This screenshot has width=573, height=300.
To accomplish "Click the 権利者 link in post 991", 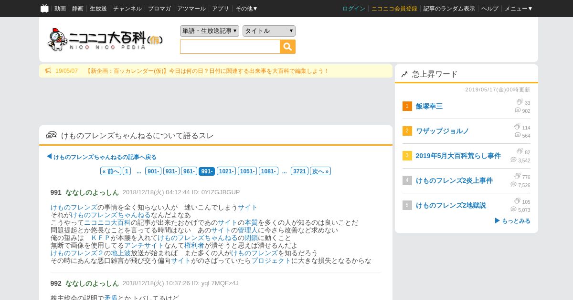I will point(194,246).
